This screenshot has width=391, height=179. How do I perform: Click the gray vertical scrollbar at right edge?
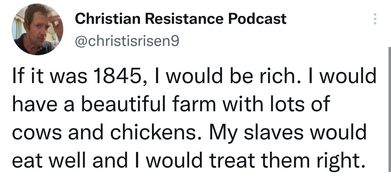[389, 111]
